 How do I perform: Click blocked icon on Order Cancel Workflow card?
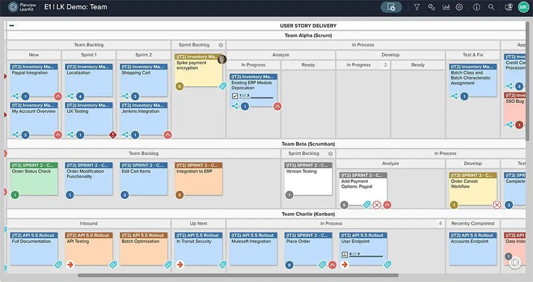497,205
